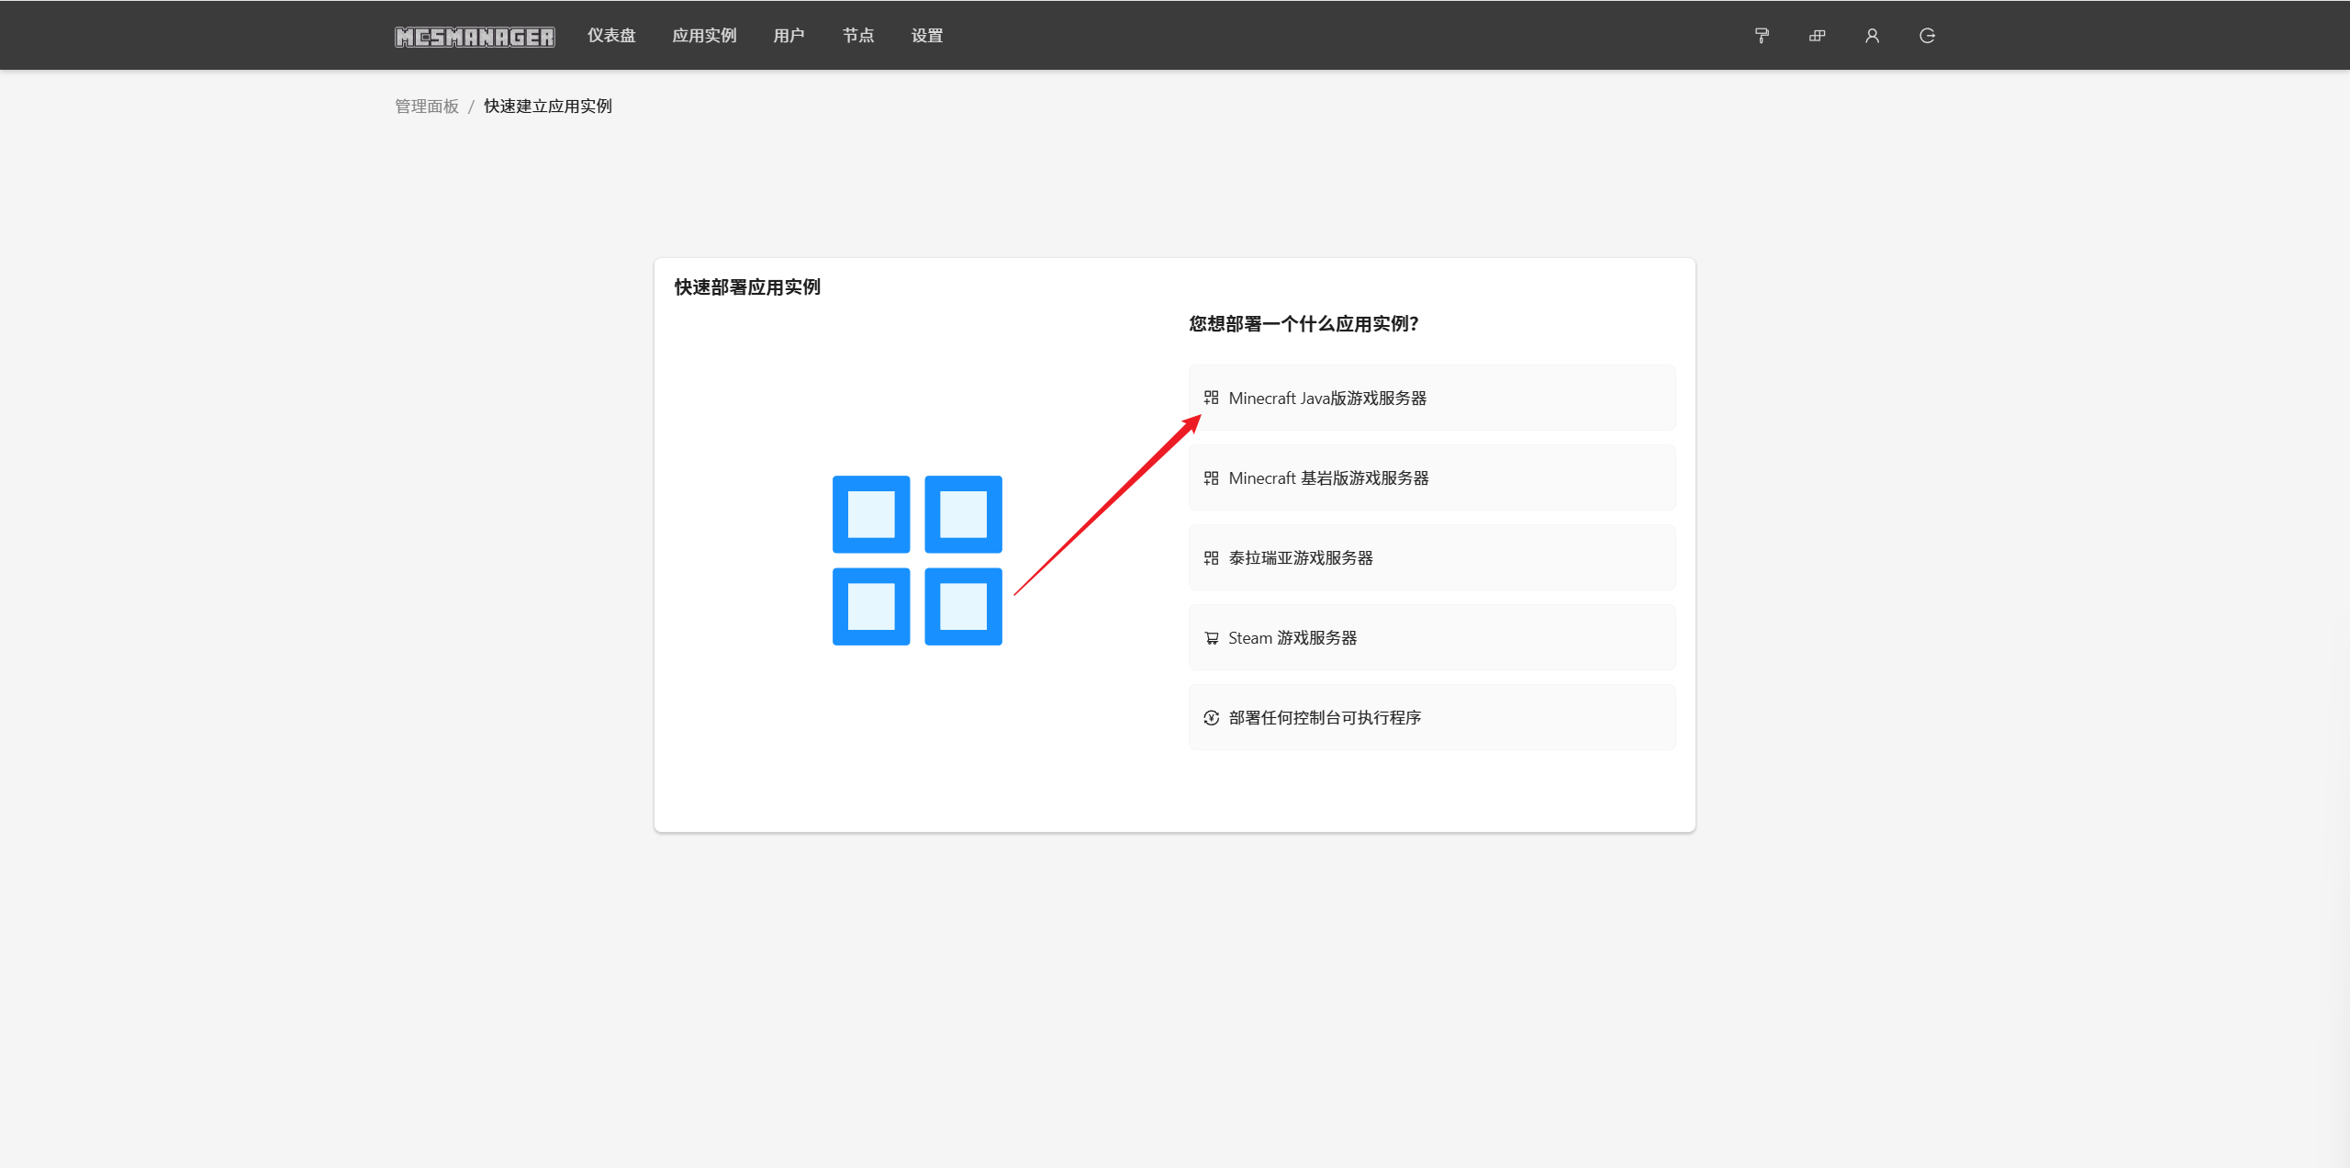Screen dimensions: 2350x1168
Task: Click the 快速建立应用实例 breadcrumb text
Action: 548,107
